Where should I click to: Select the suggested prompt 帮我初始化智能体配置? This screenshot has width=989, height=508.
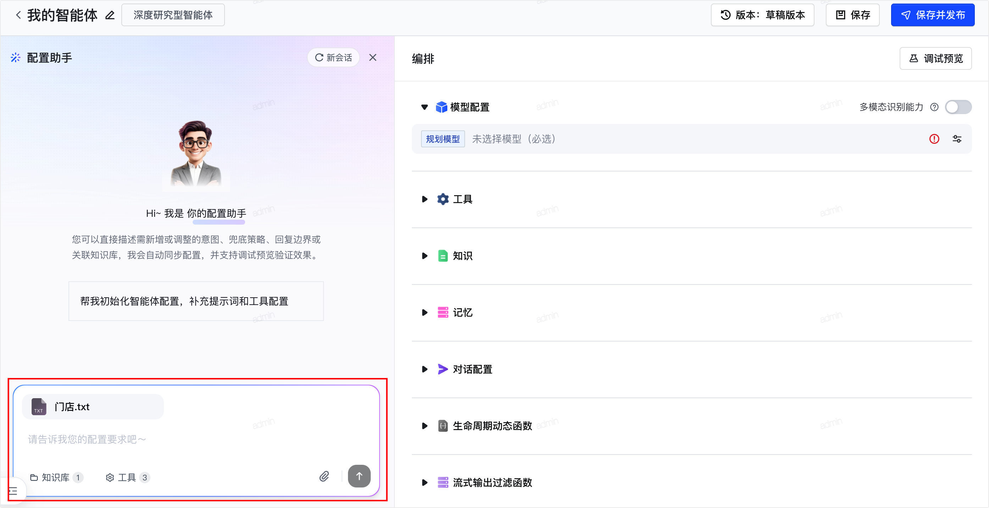pyautogui.click(x=196, y=301)
